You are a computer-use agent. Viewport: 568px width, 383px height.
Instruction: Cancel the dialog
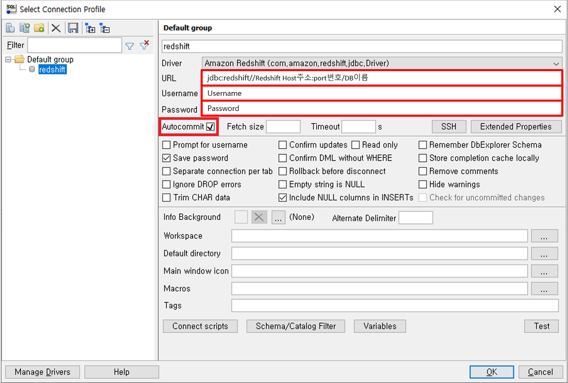[540, 372]
